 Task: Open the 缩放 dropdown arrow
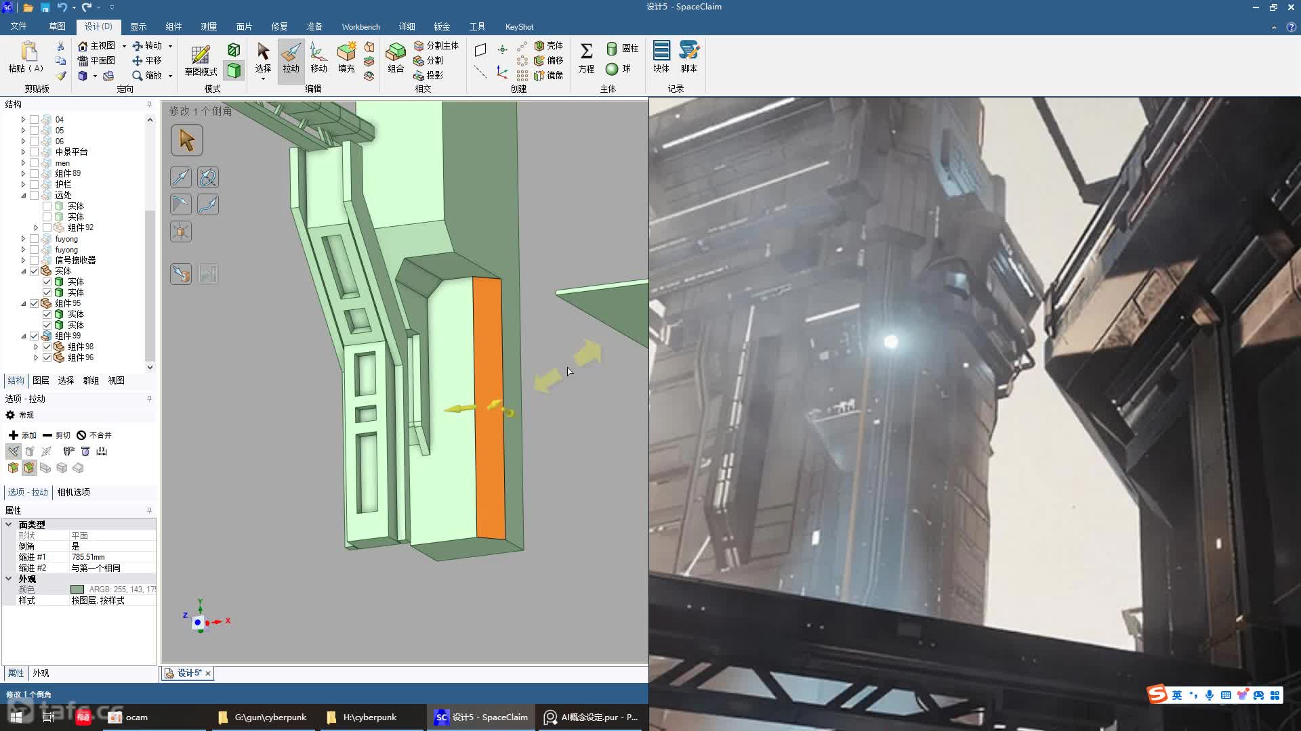coord(170,76)
